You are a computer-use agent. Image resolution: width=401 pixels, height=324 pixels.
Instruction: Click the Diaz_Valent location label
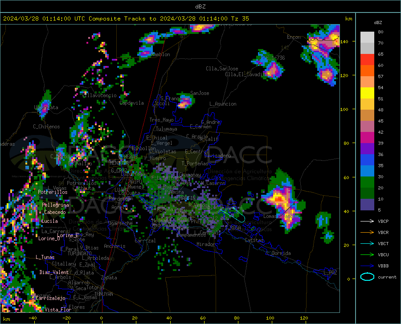coord(54,272)
